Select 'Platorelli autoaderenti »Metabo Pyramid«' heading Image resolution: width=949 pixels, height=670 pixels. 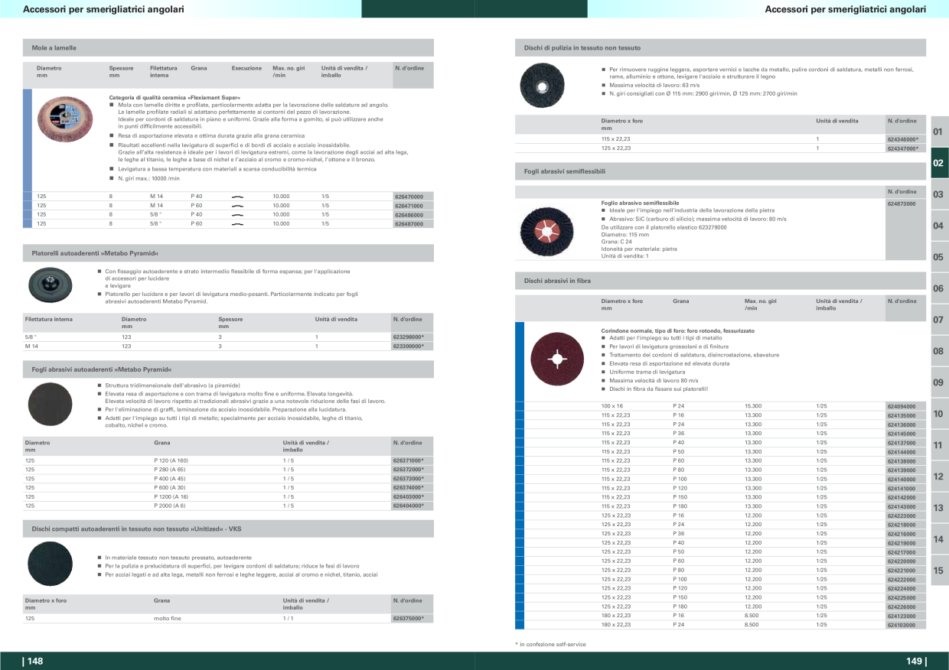(x=95, y=252)
